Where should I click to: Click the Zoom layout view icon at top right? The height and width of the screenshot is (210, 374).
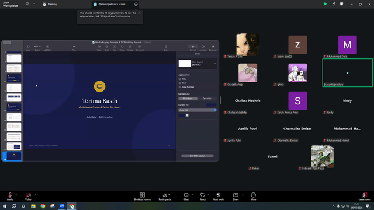tap(341, 4)
